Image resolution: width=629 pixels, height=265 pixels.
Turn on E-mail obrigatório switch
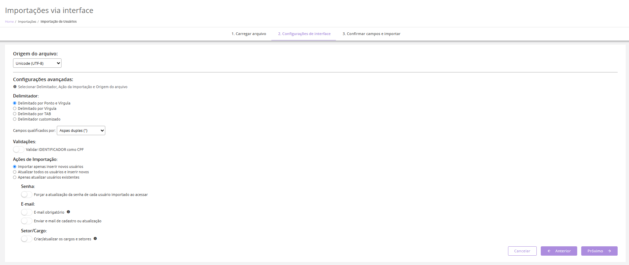[27, 212]
